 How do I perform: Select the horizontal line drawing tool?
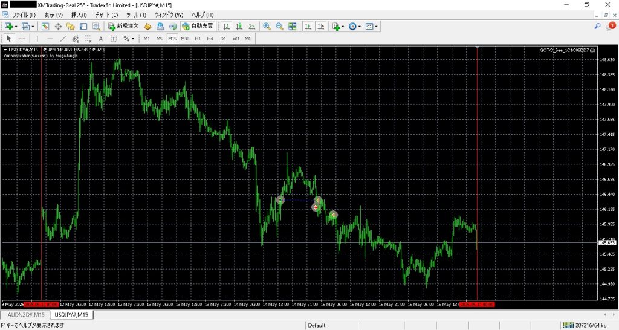pyautogui.click(x=50, y=39)
